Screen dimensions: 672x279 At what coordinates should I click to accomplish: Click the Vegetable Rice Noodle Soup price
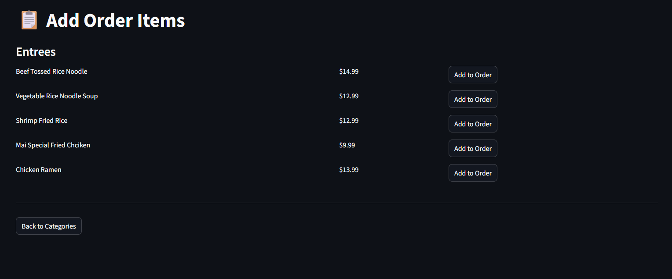(x=349, y=96)
